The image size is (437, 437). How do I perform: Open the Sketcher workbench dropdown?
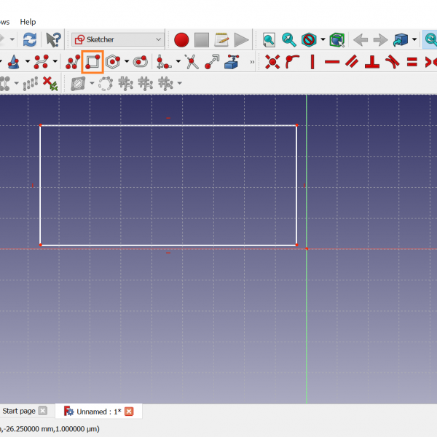pos(118,39)
